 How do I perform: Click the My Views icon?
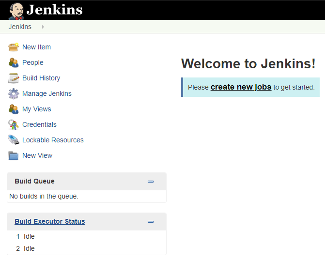(x=14, y=109)
